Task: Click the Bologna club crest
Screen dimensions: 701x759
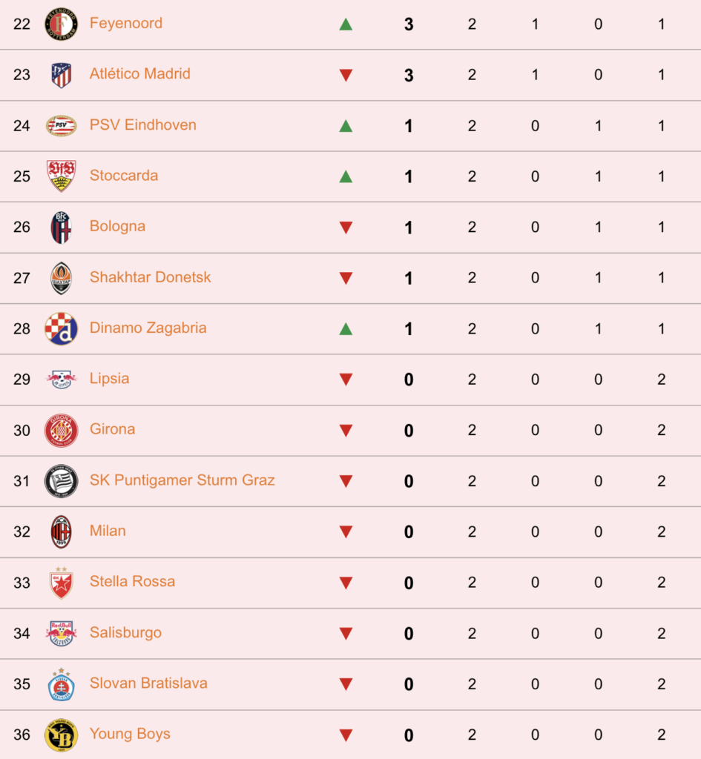Action: 61,227
